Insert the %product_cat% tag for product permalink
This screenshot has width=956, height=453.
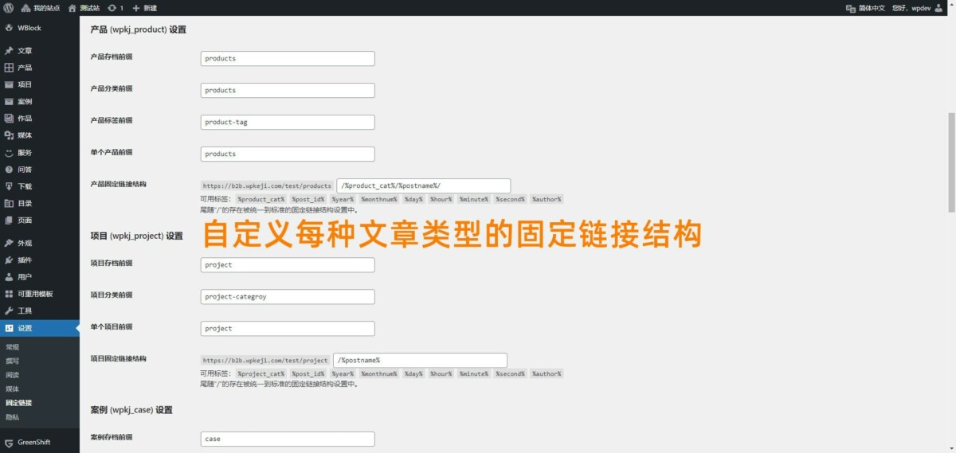[x=261, y=199]
